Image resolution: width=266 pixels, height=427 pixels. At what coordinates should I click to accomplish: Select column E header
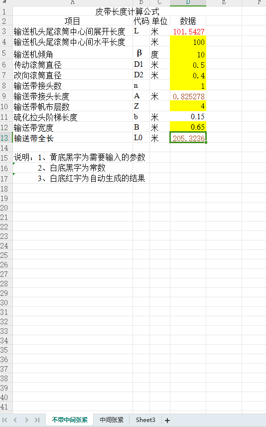[x=224, y=2]
